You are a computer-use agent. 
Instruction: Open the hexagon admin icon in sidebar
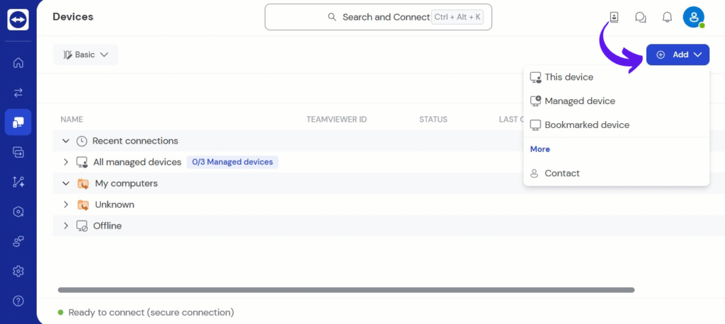[18, 212]
